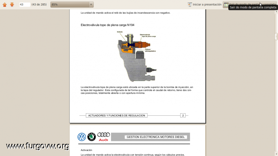Click the Skoda logo on next page
This screenshot has width=278, height=156.
click(x=91, y=137)
